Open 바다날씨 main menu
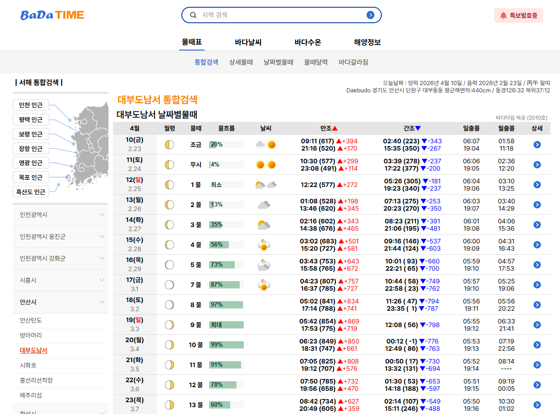Viewport: 560px width, 414px height. coord(248,42)
